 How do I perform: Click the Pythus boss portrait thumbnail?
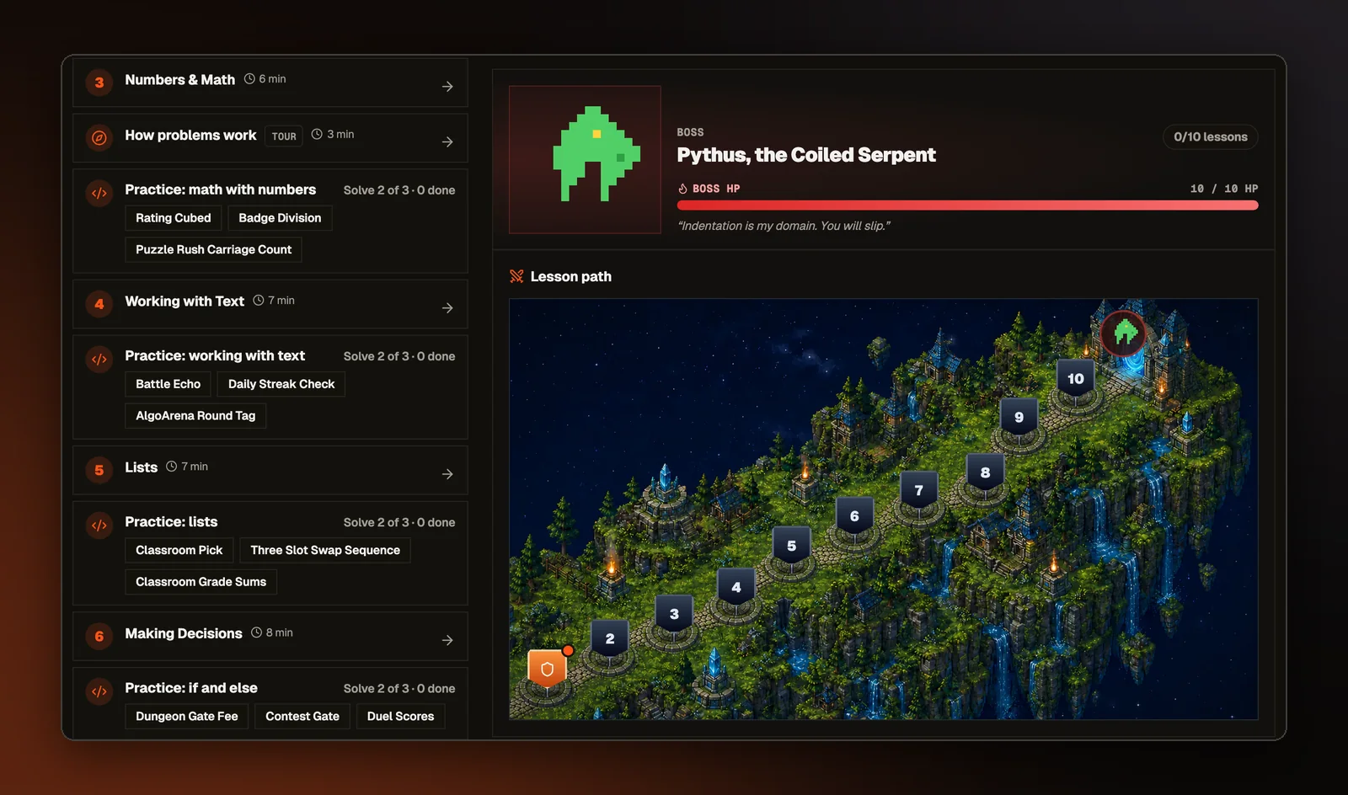[585, 159]
